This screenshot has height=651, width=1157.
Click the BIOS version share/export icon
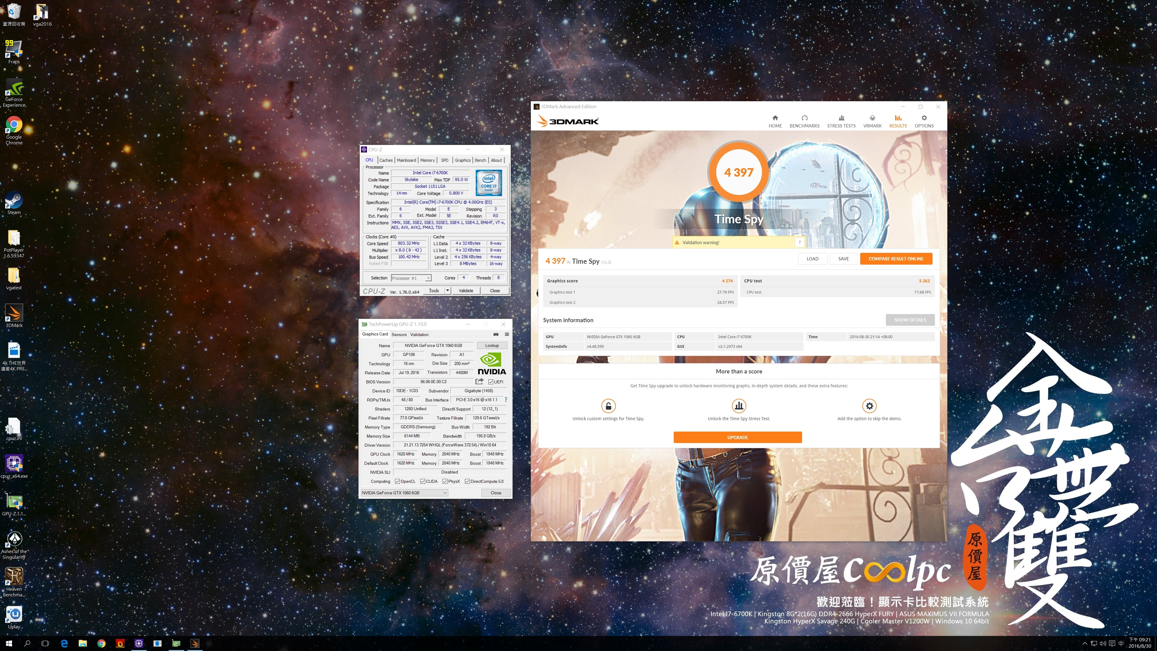pyautogui.click(x=479, y=382)
